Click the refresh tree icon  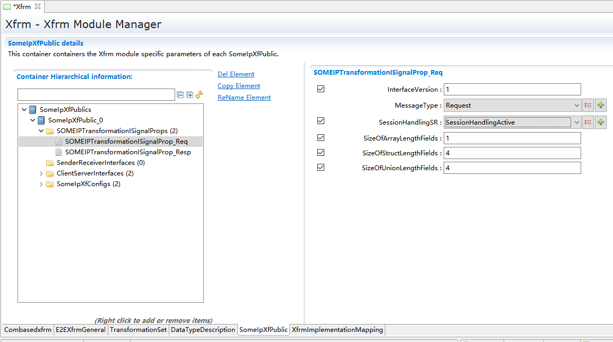[199, 95]
